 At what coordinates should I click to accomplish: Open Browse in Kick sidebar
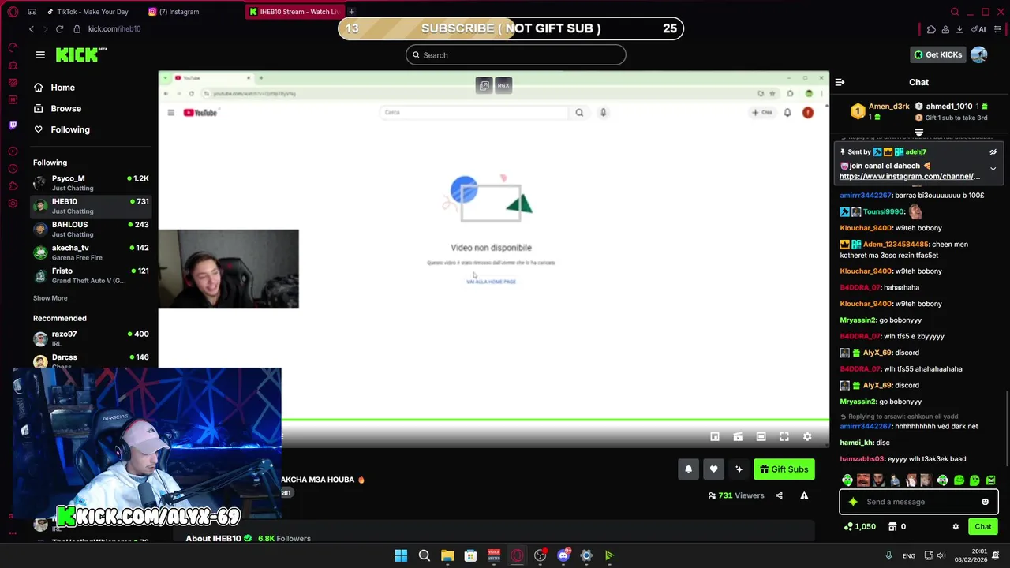(x=58, y=109)
